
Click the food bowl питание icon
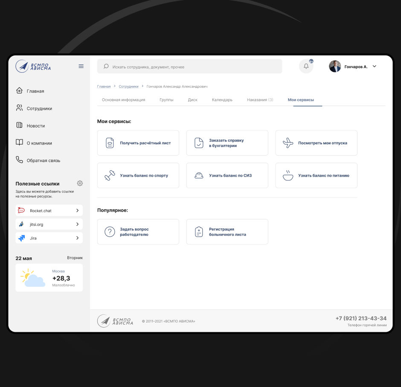[x=288, y=175]
